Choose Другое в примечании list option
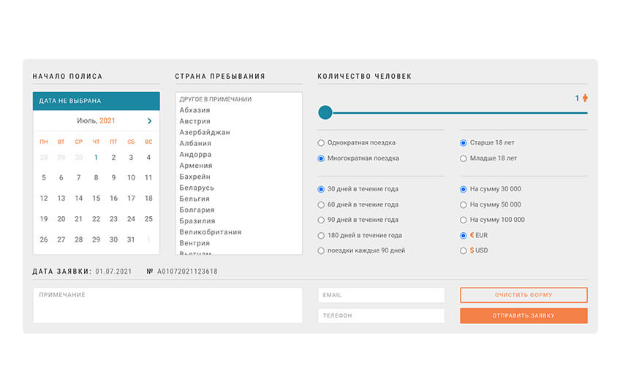The image size is (620, 392). click(x=215, y=99)
